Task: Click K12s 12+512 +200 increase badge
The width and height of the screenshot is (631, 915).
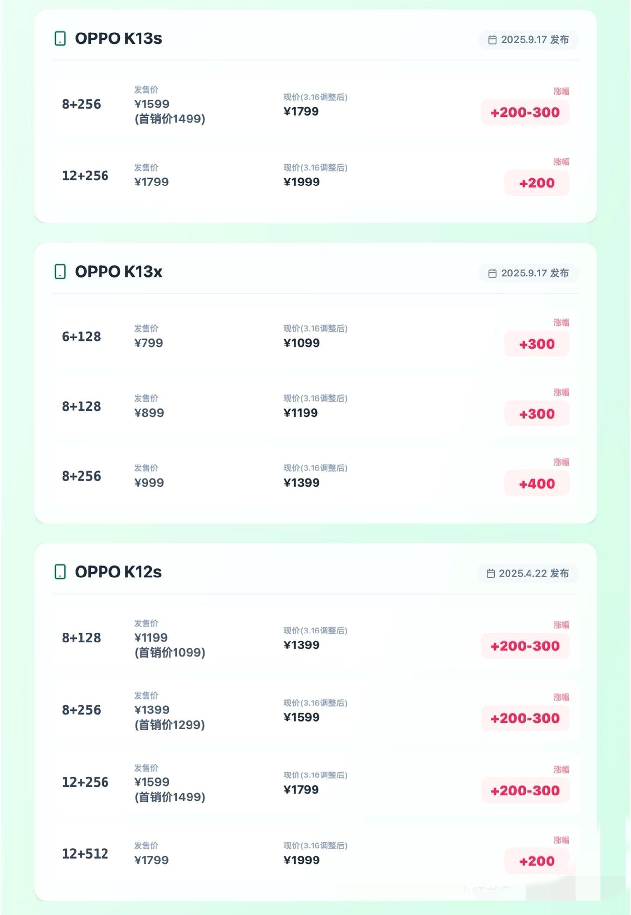Action: point(536,861)
